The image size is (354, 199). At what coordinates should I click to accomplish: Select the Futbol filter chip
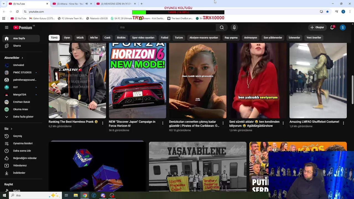[165, 38]
